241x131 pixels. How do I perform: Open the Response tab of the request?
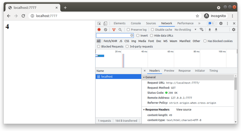(x=184, y=71)
